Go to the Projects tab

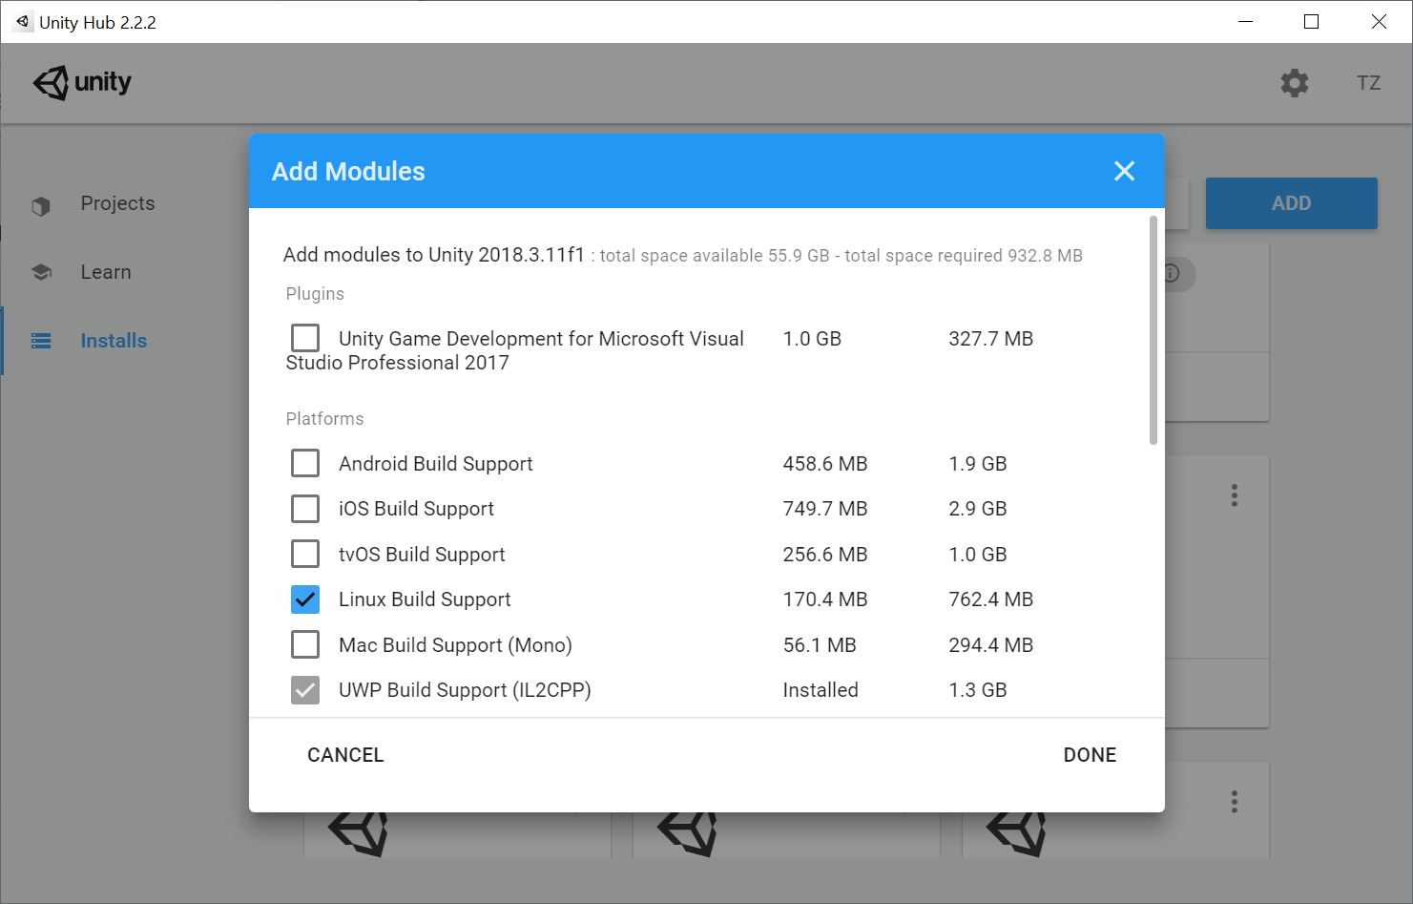click(x=117, y=203)
